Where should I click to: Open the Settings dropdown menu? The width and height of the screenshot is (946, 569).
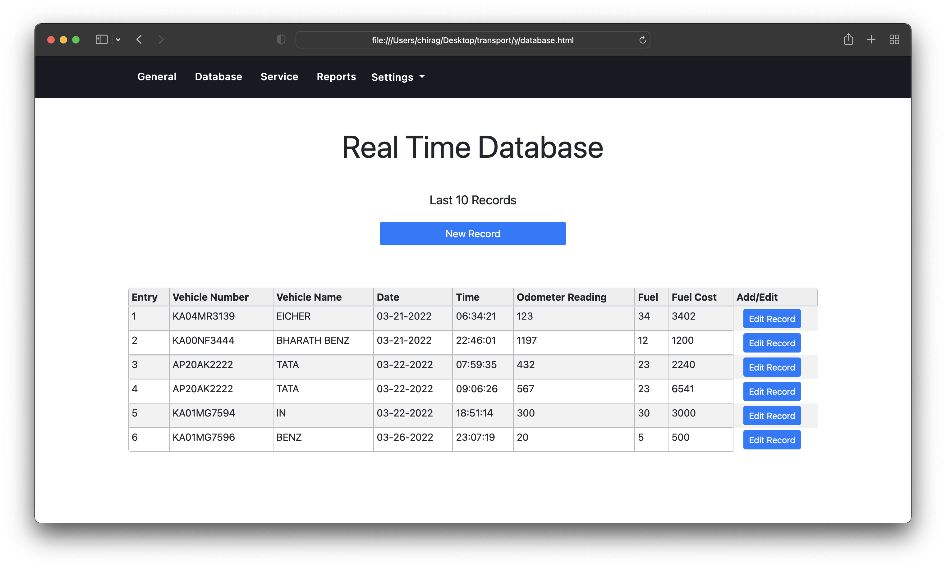tap(398, 77)
